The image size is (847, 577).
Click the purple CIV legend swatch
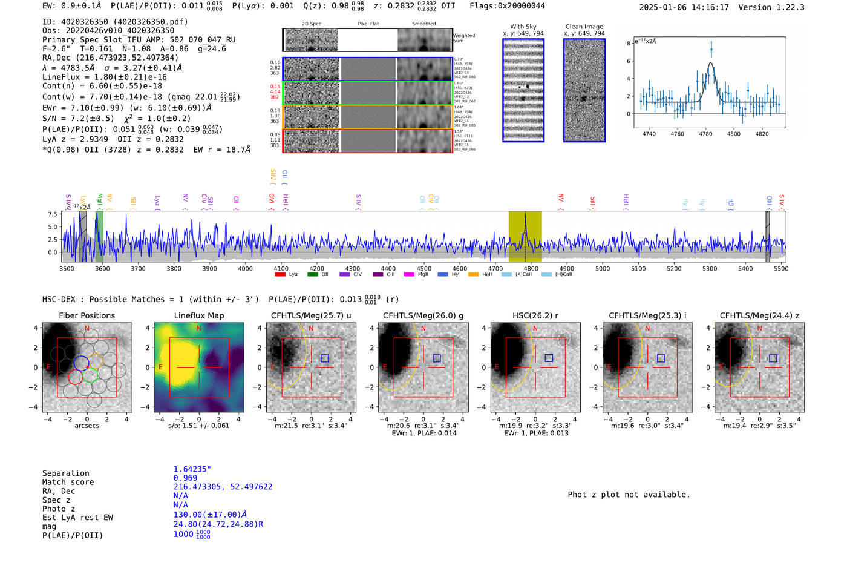point(345,274)
